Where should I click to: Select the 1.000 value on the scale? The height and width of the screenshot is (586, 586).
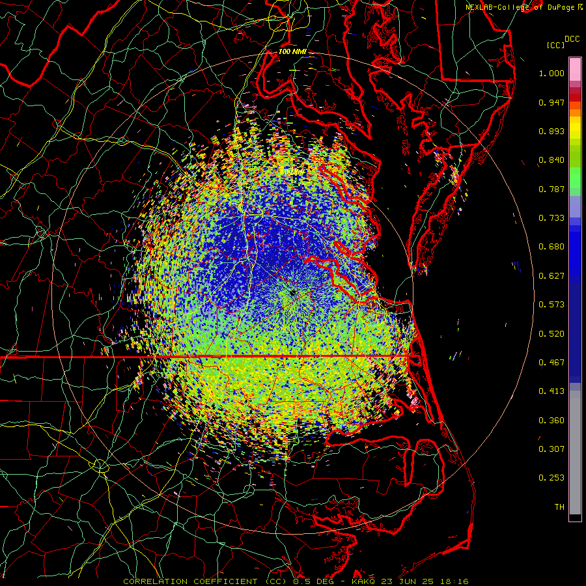pyautogui.click(x=551, y=73)
